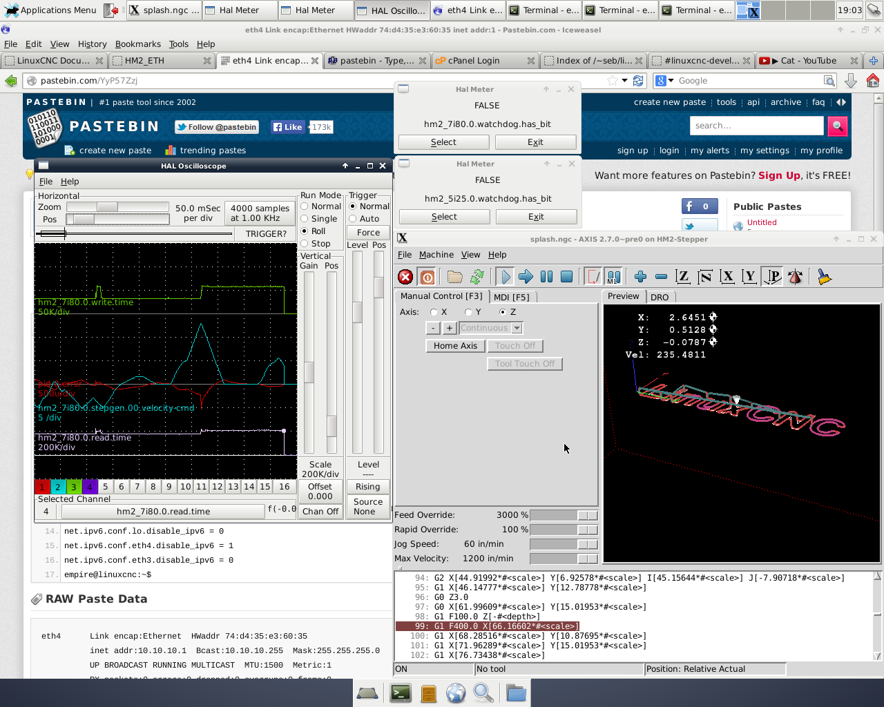Toggle emergency stop in AXIS toolbar

[x=405, y=277]
